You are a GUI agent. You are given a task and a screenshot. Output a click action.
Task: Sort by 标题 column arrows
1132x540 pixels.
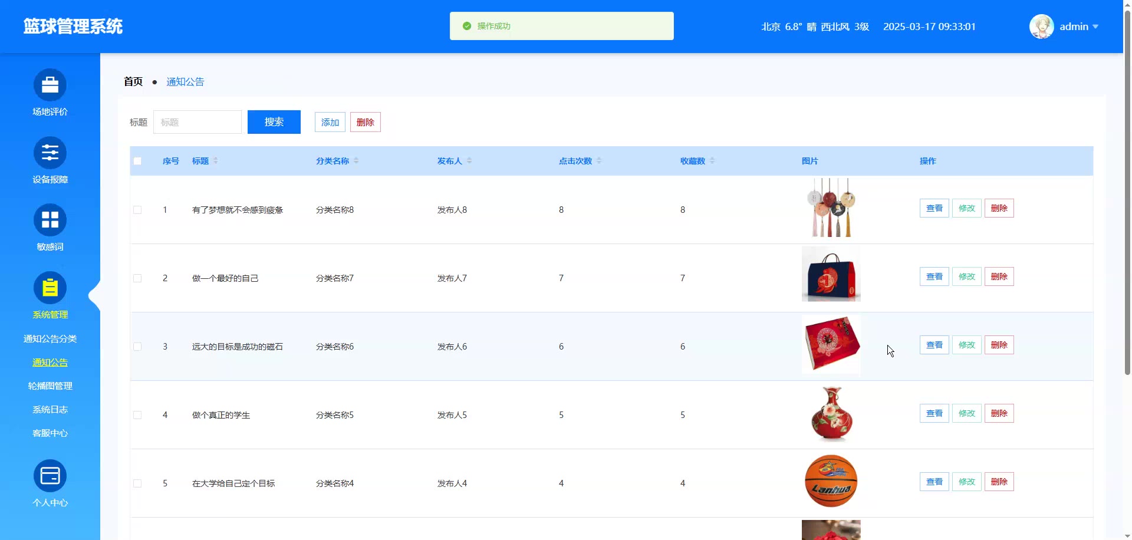216,160
